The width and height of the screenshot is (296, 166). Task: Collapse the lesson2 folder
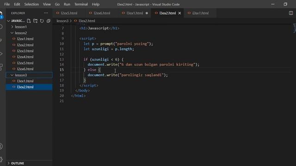click(29, 33)
